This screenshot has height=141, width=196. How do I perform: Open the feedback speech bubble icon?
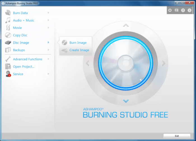176,10
